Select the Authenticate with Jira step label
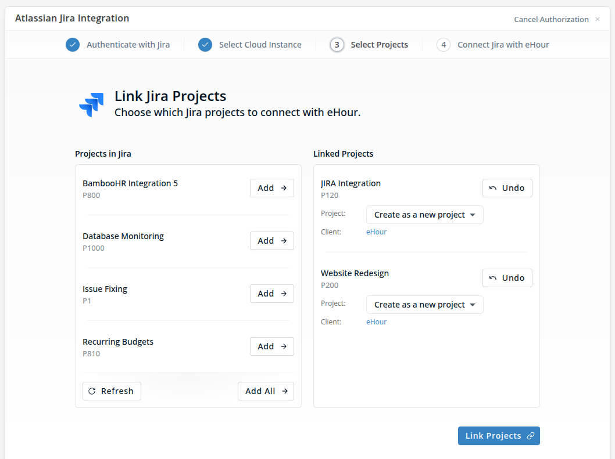The image size is (615, 459). [x=128, y=45]
